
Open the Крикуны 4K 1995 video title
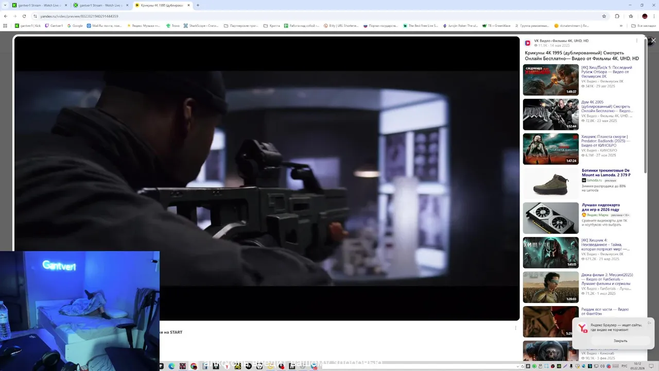582,56
